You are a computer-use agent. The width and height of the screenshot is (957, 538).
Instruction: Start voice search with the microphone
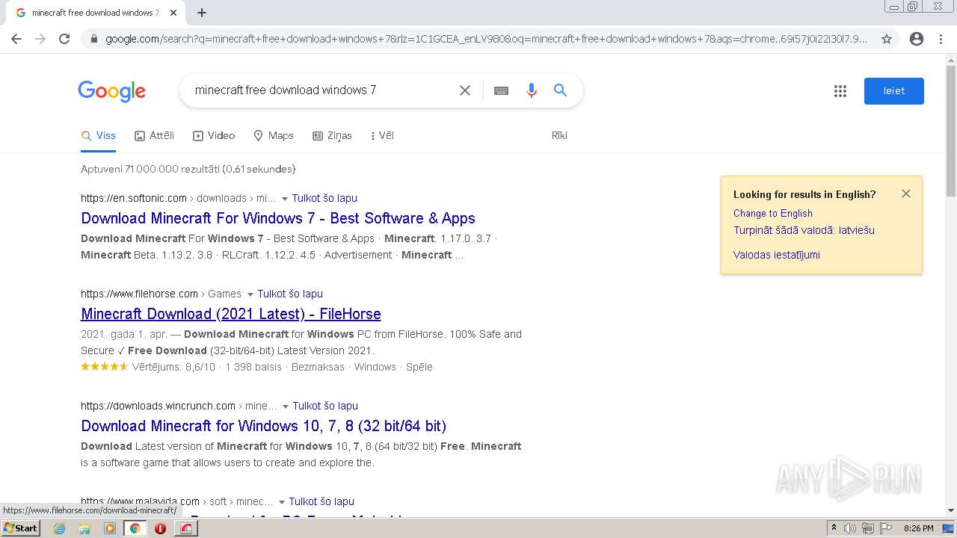click(532, 90)
